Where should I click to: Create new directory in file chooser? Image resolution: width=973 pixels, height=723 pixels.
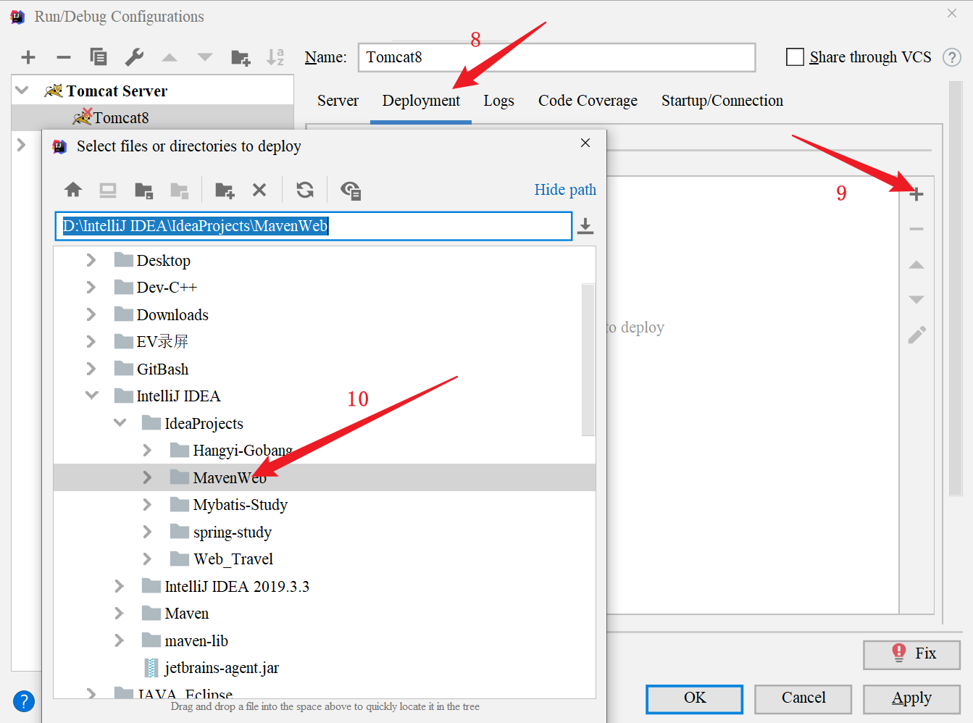coord(225,191)
